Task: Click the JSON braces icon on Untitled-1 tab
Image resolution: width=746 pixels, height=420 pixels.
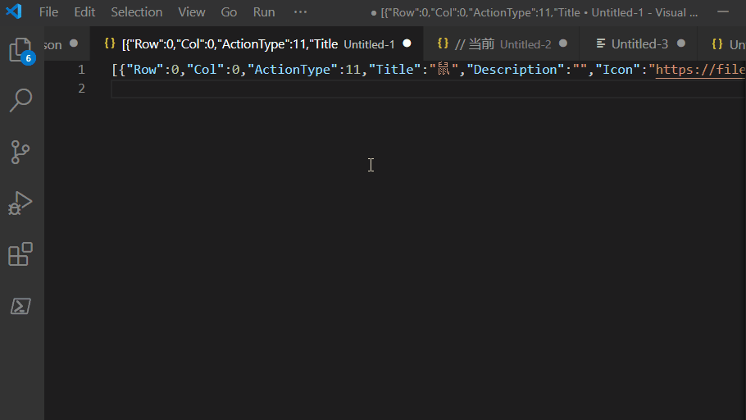Action: [x=110, y=43]
